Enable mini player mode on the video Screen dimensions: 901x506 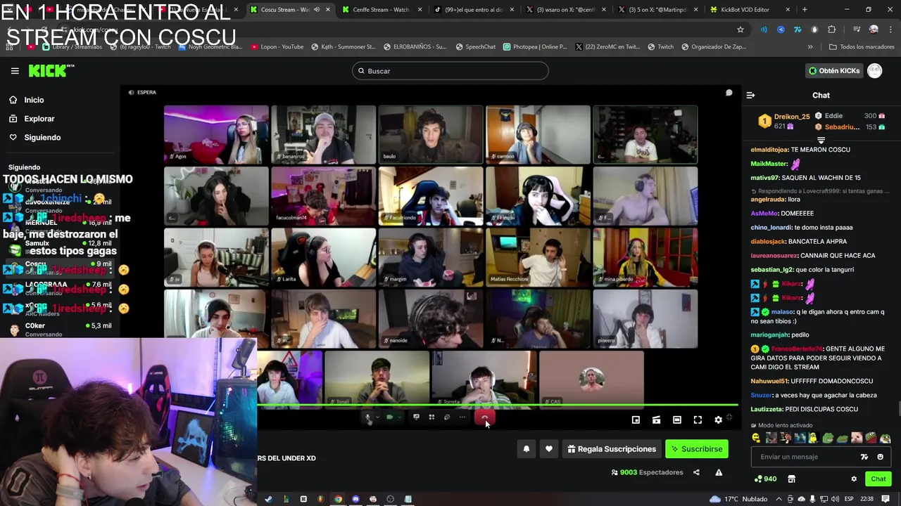click(636, 420)
